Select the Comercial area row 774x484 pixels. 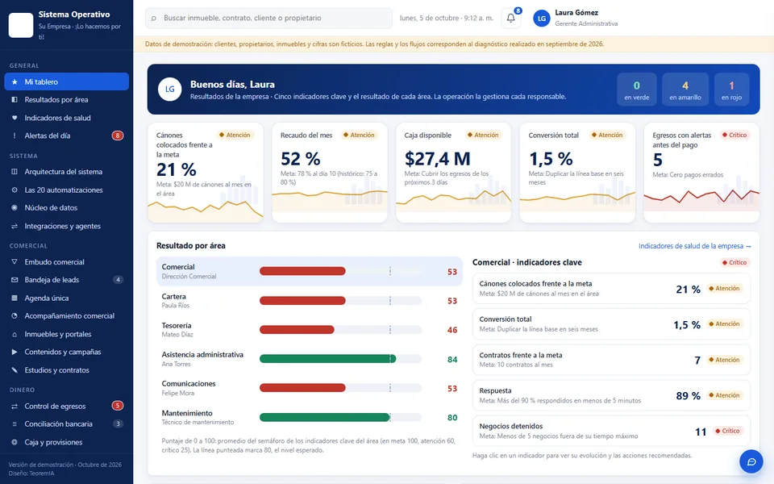point(310,271)
